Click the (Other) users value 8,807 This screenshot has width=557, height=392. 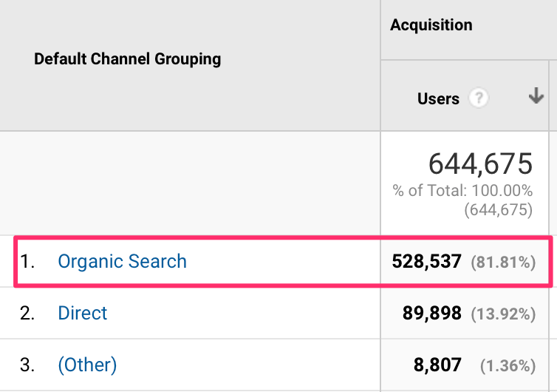pos(439,365)
